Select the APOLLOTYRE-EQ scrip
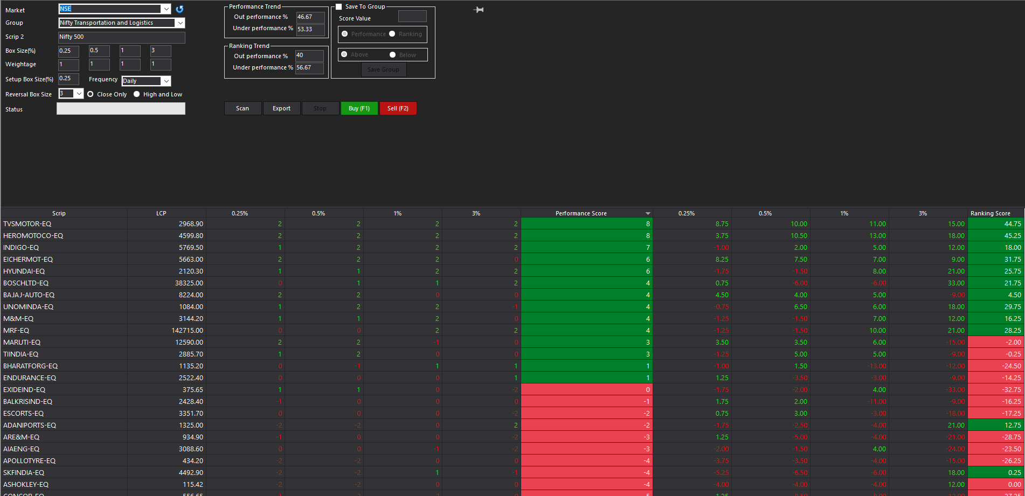Viewport: 1025px width, 496px height. (30, 461)
